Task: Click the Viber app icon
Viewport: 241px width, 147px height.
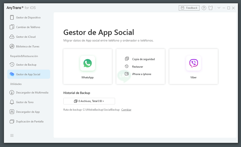Action: tap(193, 63)
